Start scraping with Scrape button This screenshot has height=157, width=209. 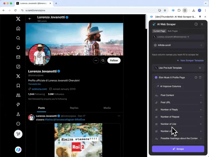(x=178, y=149)
